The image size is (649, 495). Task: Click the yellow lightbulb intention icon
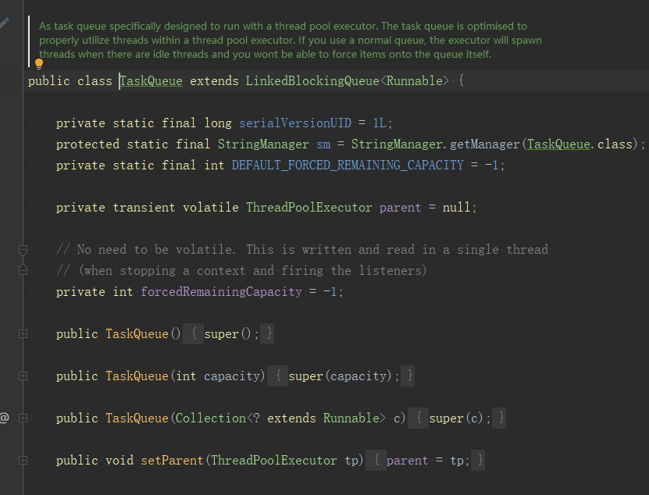point(39,64)
